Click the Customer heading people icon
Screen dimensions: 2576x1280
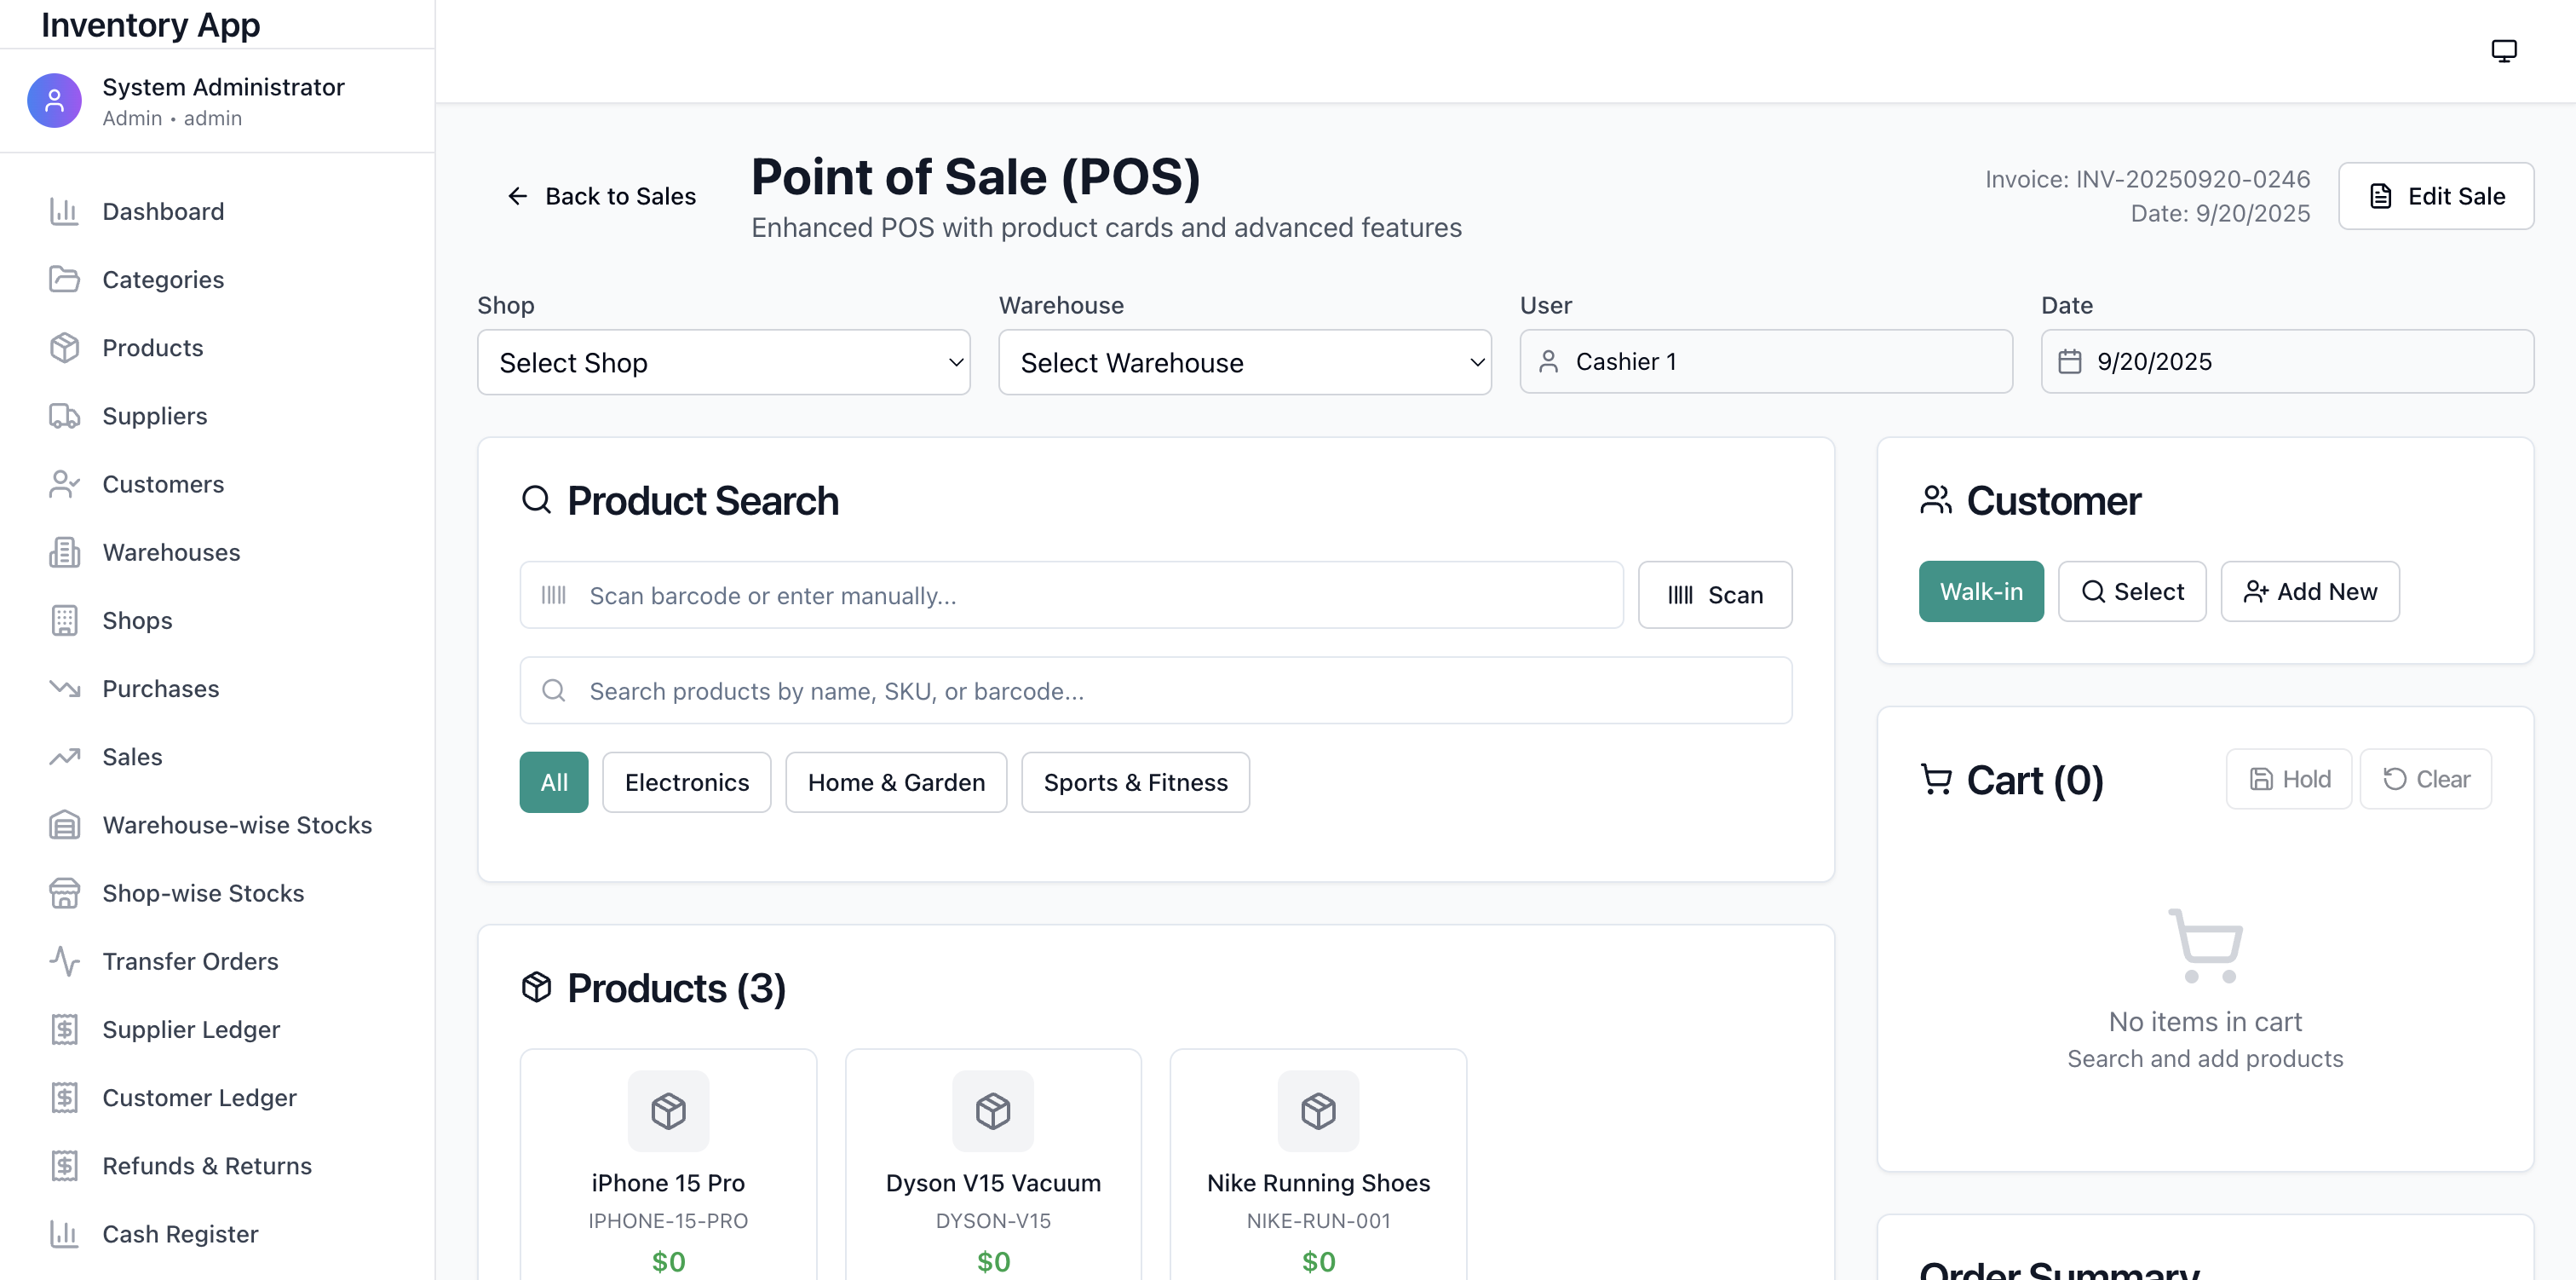click(1936, 499)
